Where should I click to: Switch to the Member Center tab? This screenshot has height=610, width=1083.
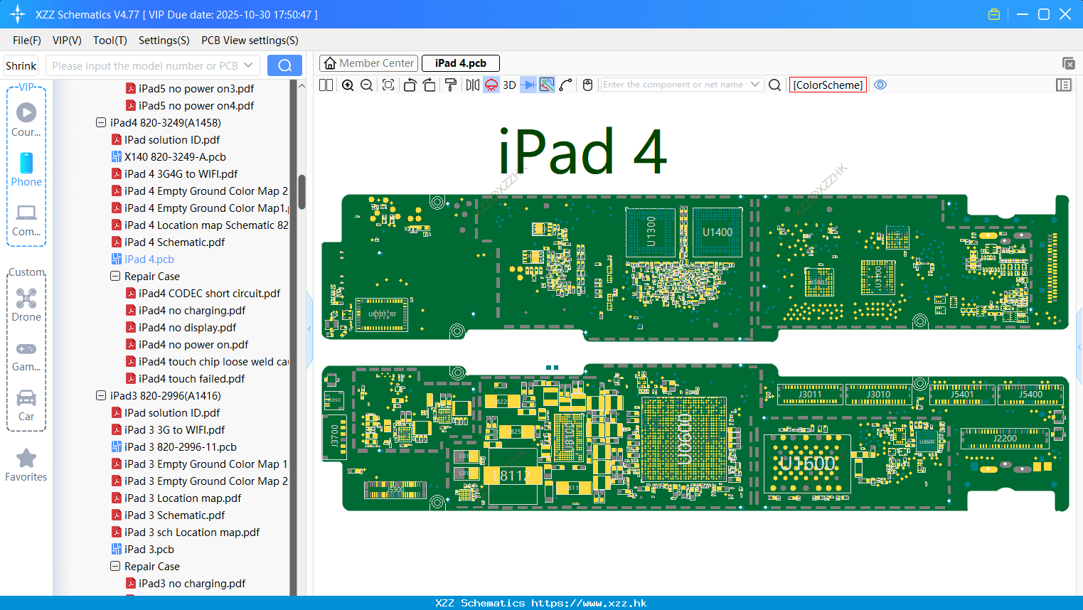coord(368,63)
